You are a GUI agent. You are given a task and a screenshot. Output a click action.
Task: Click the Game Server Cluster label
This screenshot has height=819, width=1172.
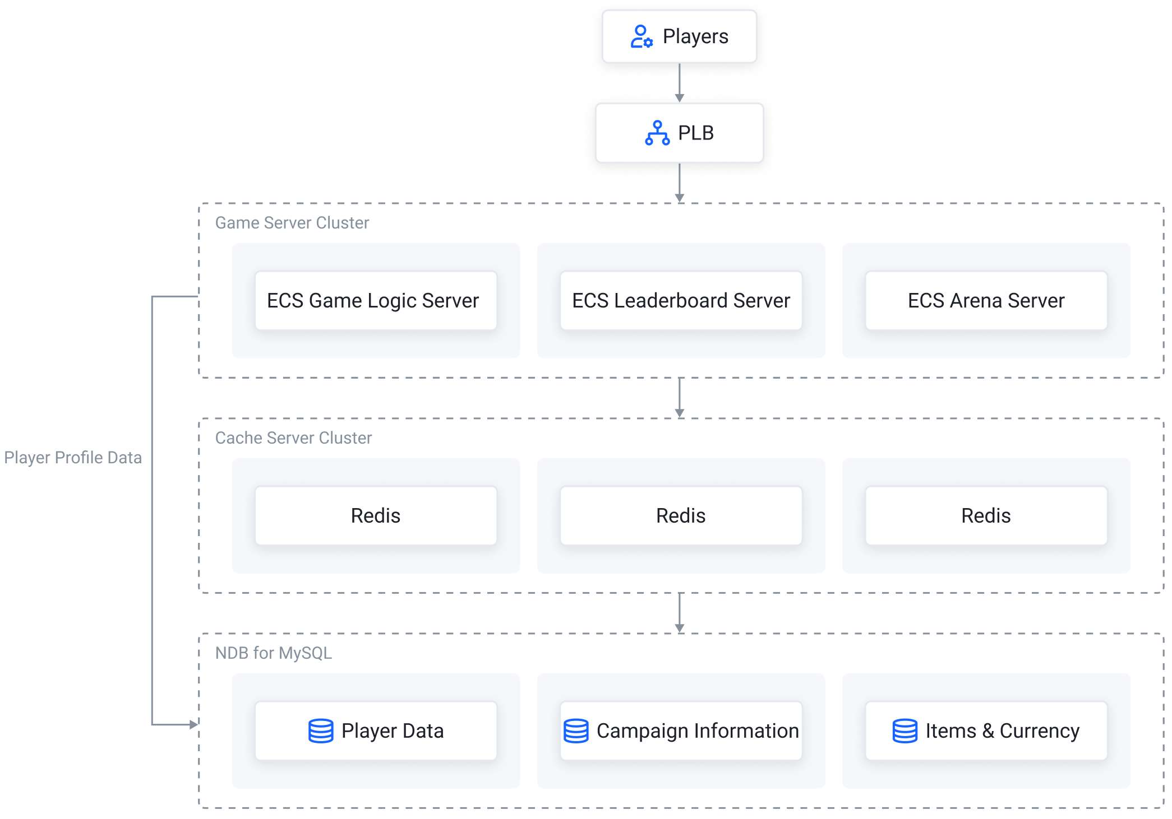292,223
